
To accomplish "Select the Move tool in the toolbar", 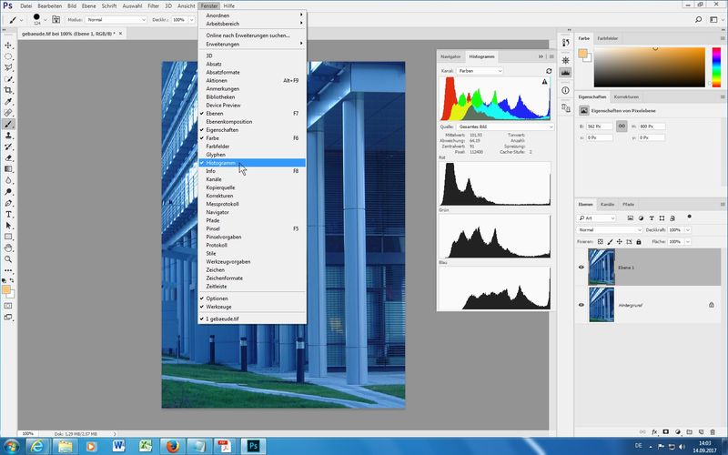I will (8, 45).
